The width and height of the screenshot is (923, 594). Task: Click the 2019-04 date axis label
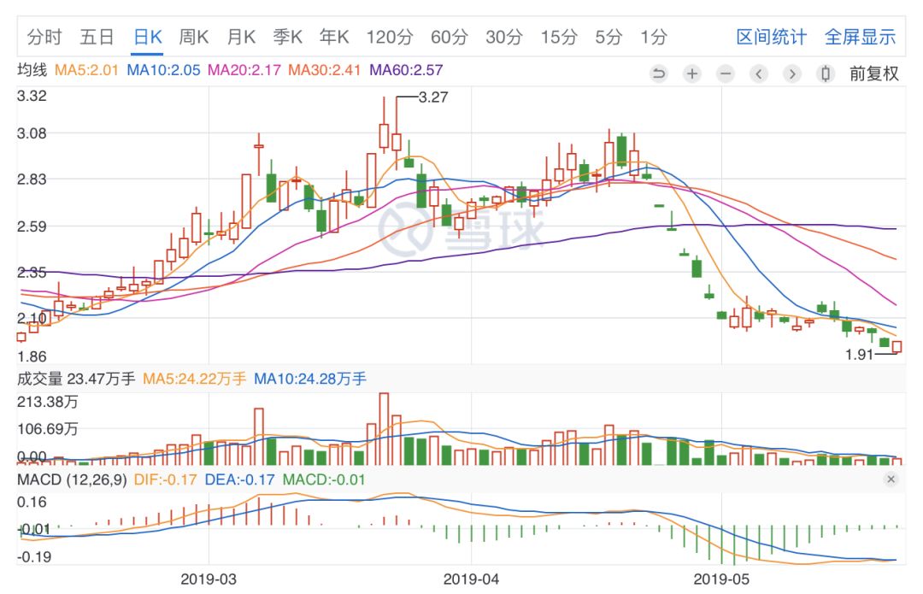pyautogui.click(x=471, y=579)
